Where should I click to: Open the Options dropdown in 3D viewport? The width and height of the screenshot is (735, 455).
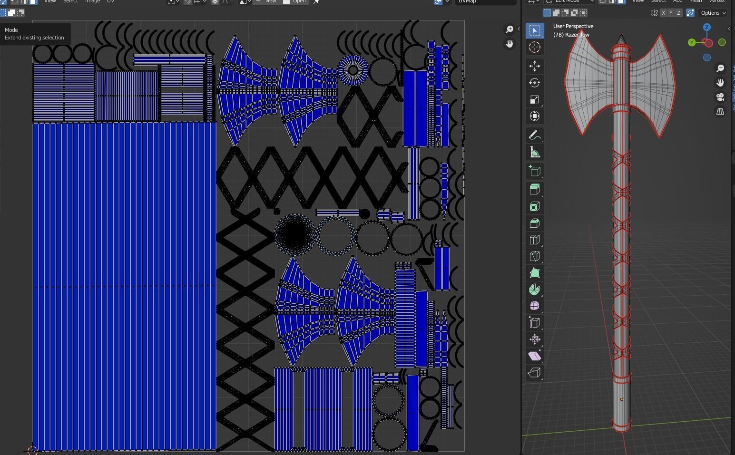pyautogui.click(x=713, y=13)
